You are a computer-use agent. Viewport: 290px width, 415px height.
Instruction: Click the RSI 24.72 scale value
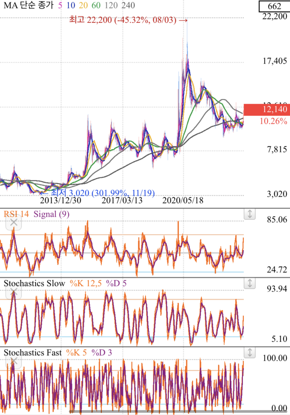coord(277,270)
